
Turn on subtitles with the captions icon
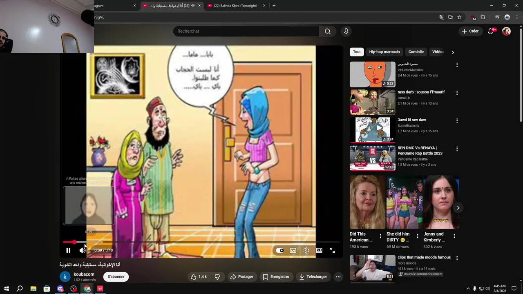293,250
